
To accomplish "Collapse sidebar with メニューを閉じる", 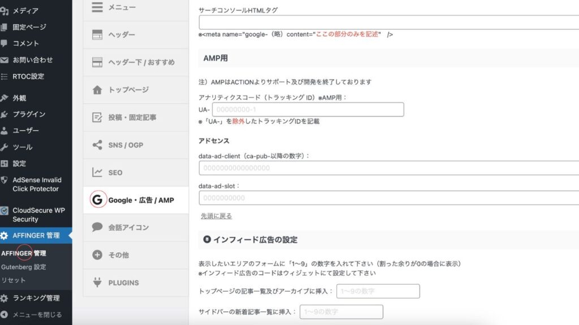I will click(x=37, y=315).
